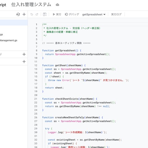Click 'if (!sheet) {' line
This screenshot has width=148, height=148.
tap(54, 76)
